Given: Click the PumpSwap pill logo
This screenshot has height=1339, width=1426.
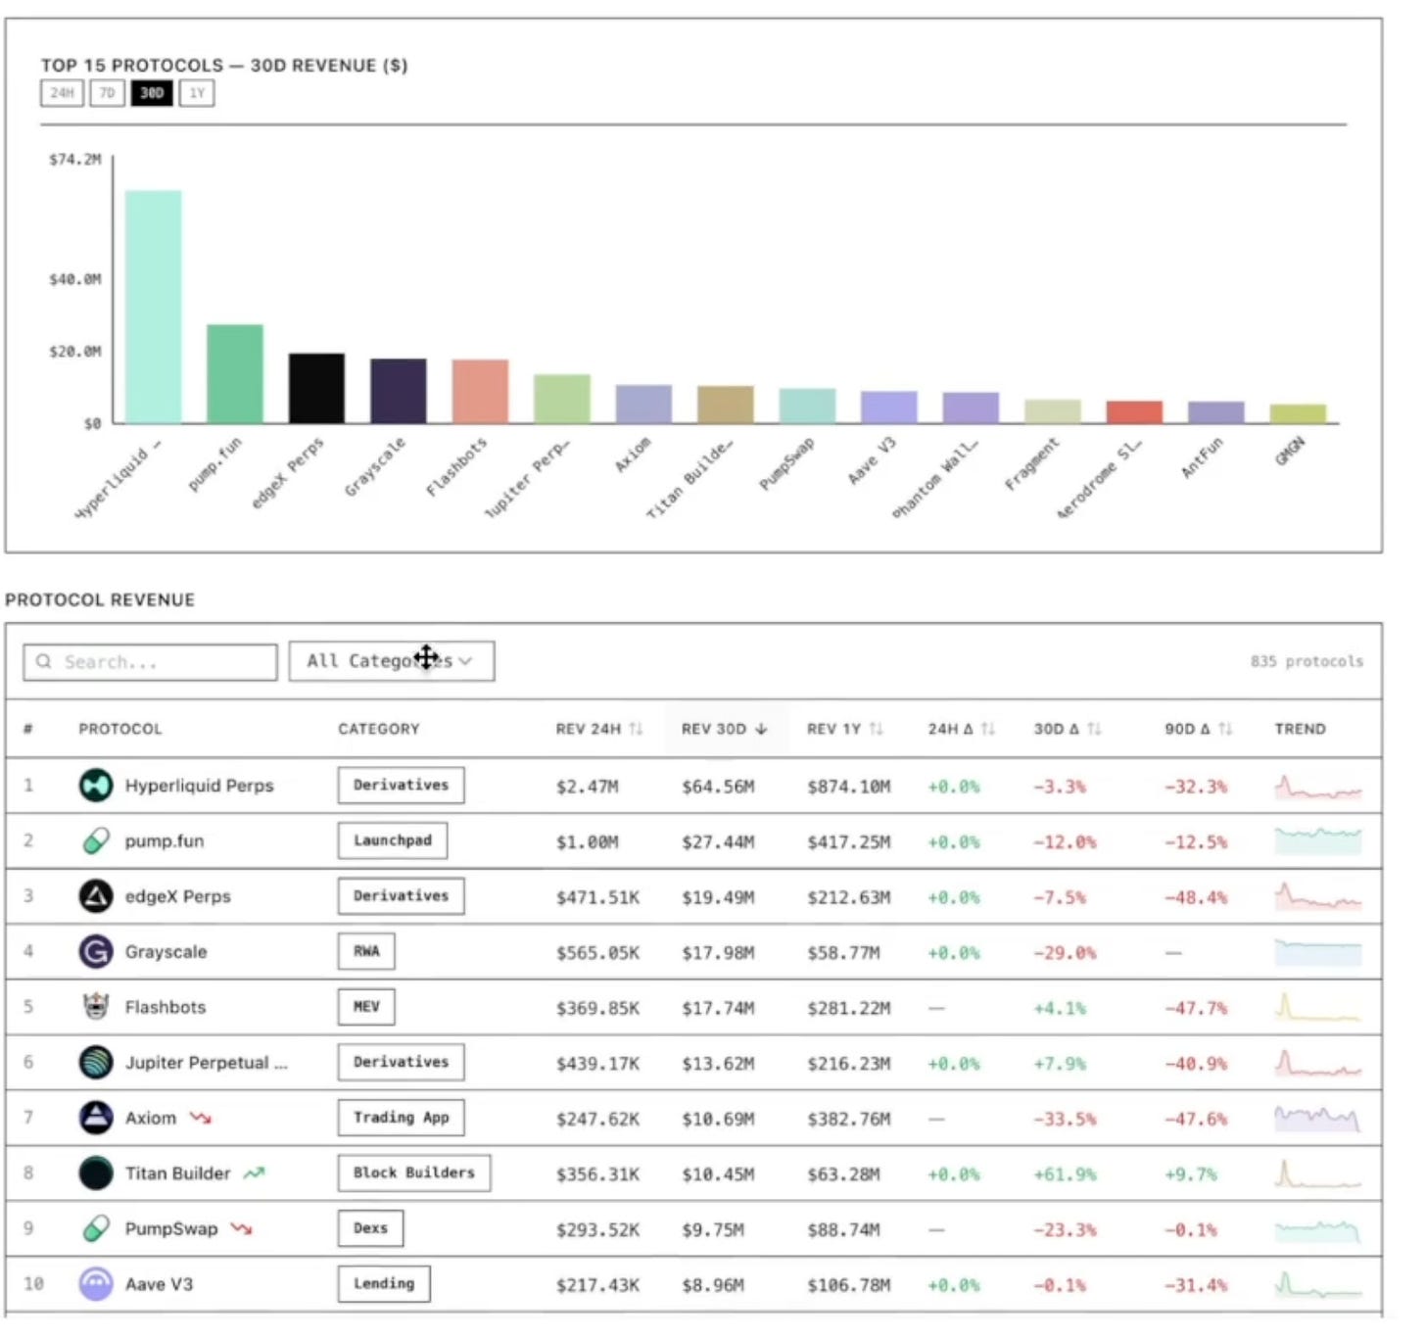Looking at the screenshot, I should 96,1228.
